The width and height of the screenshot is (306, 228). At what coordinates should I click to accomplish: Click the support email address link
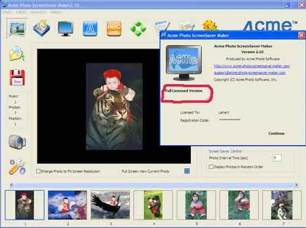[x=250, y=73]
